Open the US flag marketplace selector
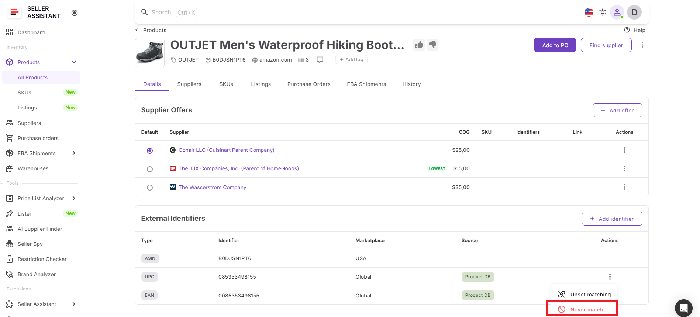The width and height of the screenshot is (700, 317). click(589, 12)
